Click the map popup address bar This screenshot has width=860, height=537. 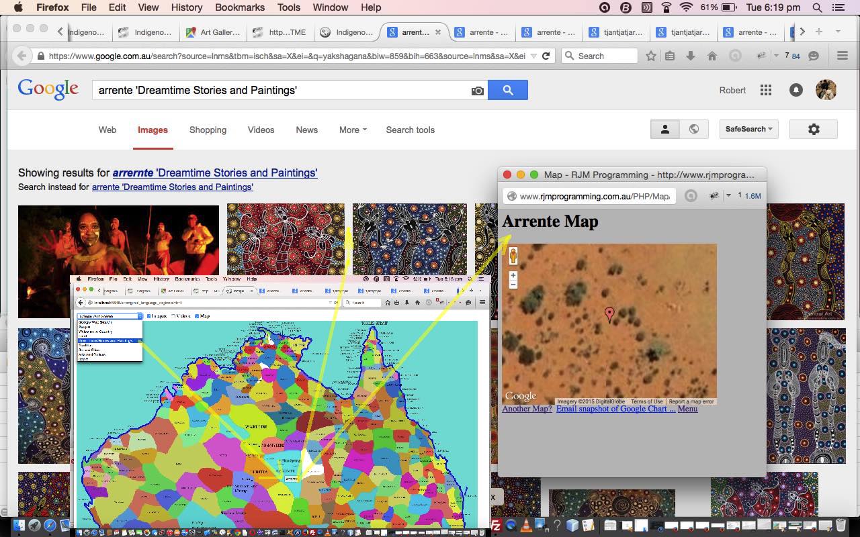(x=590, y=196)
